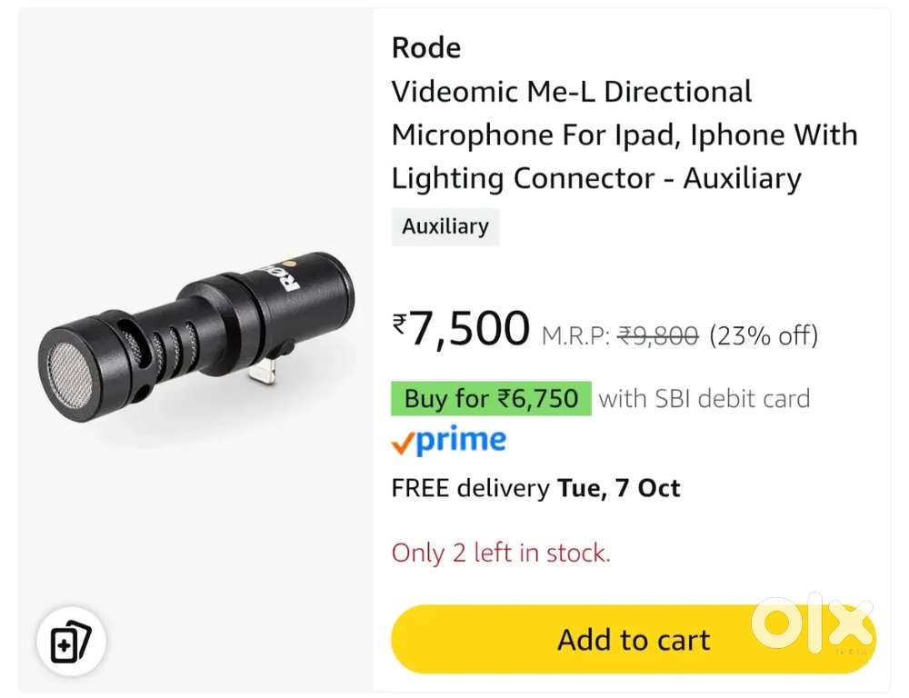The height and width of the screenshot is (698, 909).
Task: Select the Auxiliary variant chip
Action: tap(445, 226)
